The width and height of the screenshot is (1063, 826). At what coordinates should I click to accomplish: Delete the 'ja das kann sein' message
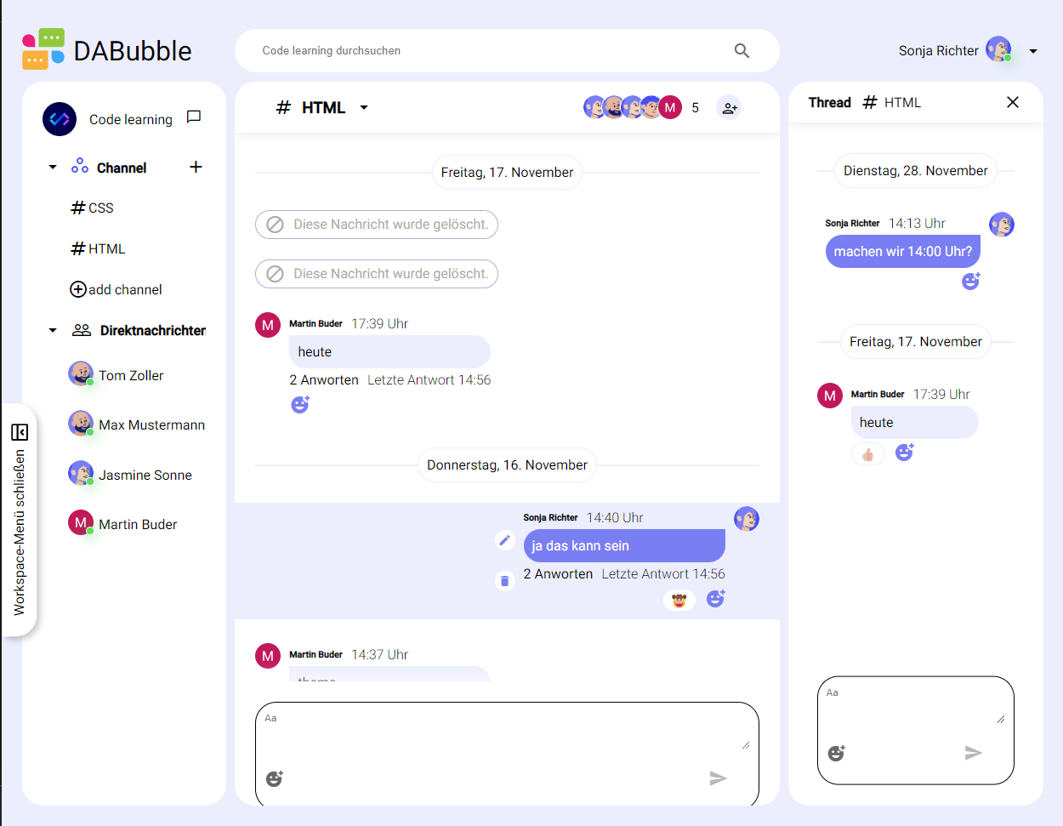click(x=505, y=581)
